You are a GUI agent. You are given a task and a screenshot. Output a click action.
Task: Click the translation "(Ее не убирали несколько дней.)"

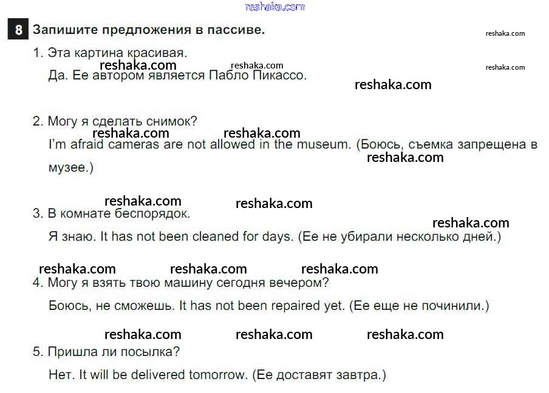pos(400,237)
